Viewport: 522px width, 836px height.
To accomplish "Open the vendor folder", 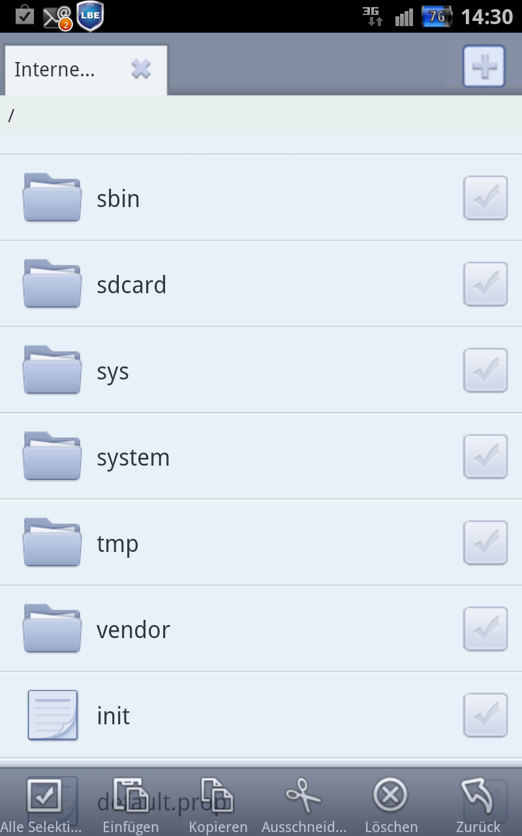I will (261, 629).
